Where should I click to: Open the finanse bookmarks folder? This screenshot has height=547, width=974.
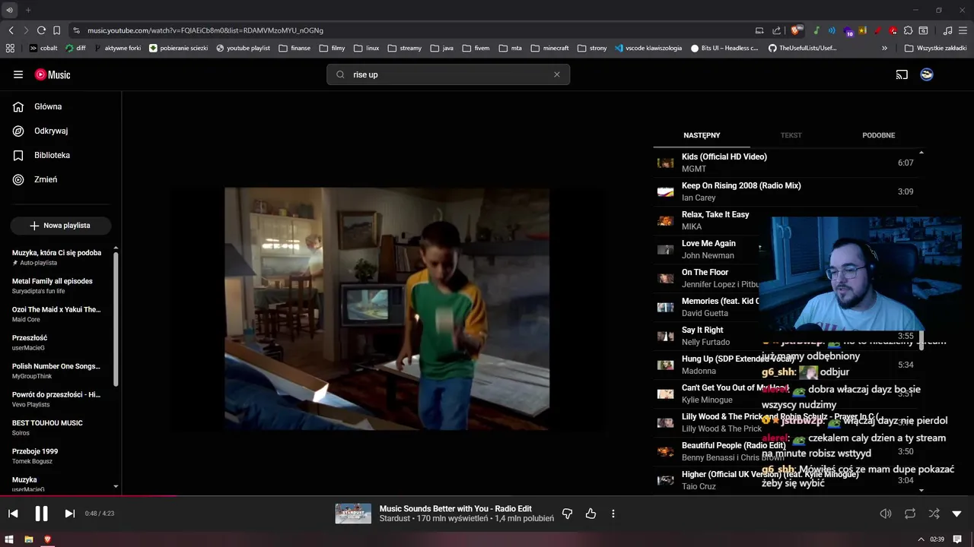294,48
